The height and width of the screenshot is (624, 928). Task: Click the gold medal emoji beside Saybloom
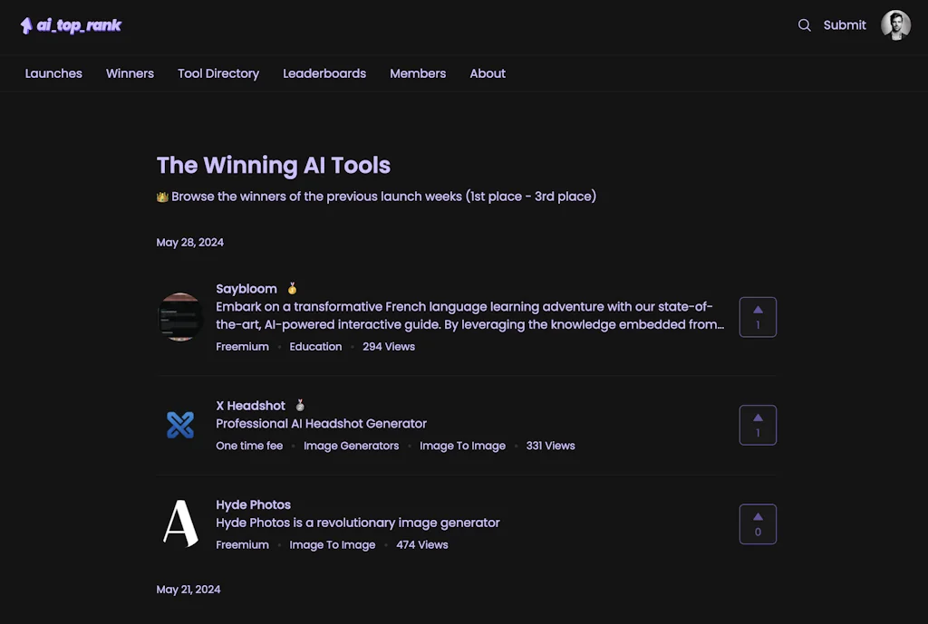click(x=292, y=288)
